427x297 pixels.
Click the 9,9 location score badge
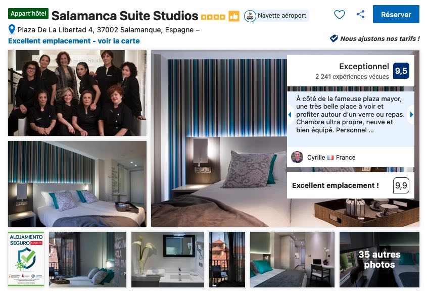[x=401, y=185]
